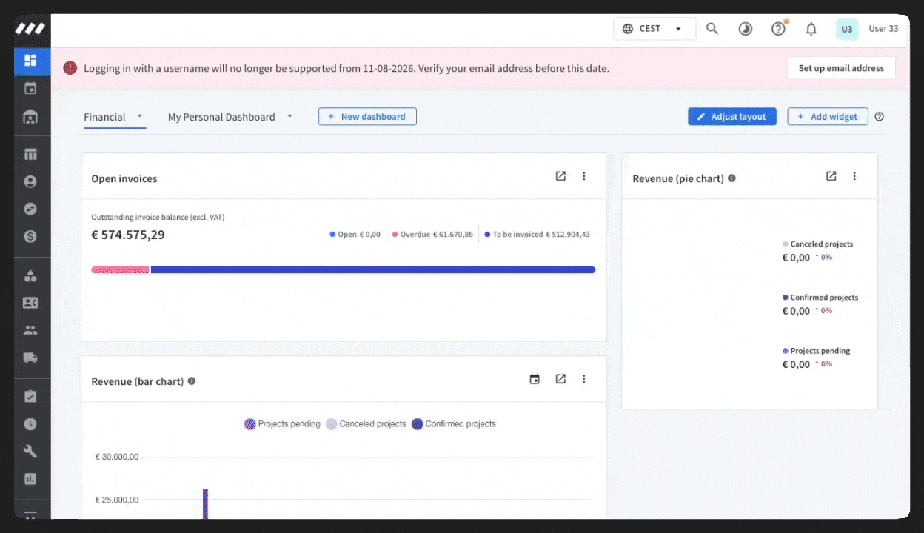Viewport: 924px width, 533px height.
Task: Click the red warning alert icon
Action: coord(70,68)
